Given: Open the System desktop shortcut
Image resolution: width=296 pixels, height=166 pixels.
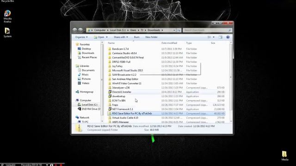Looking at the screenshot, I should [7, 33].
